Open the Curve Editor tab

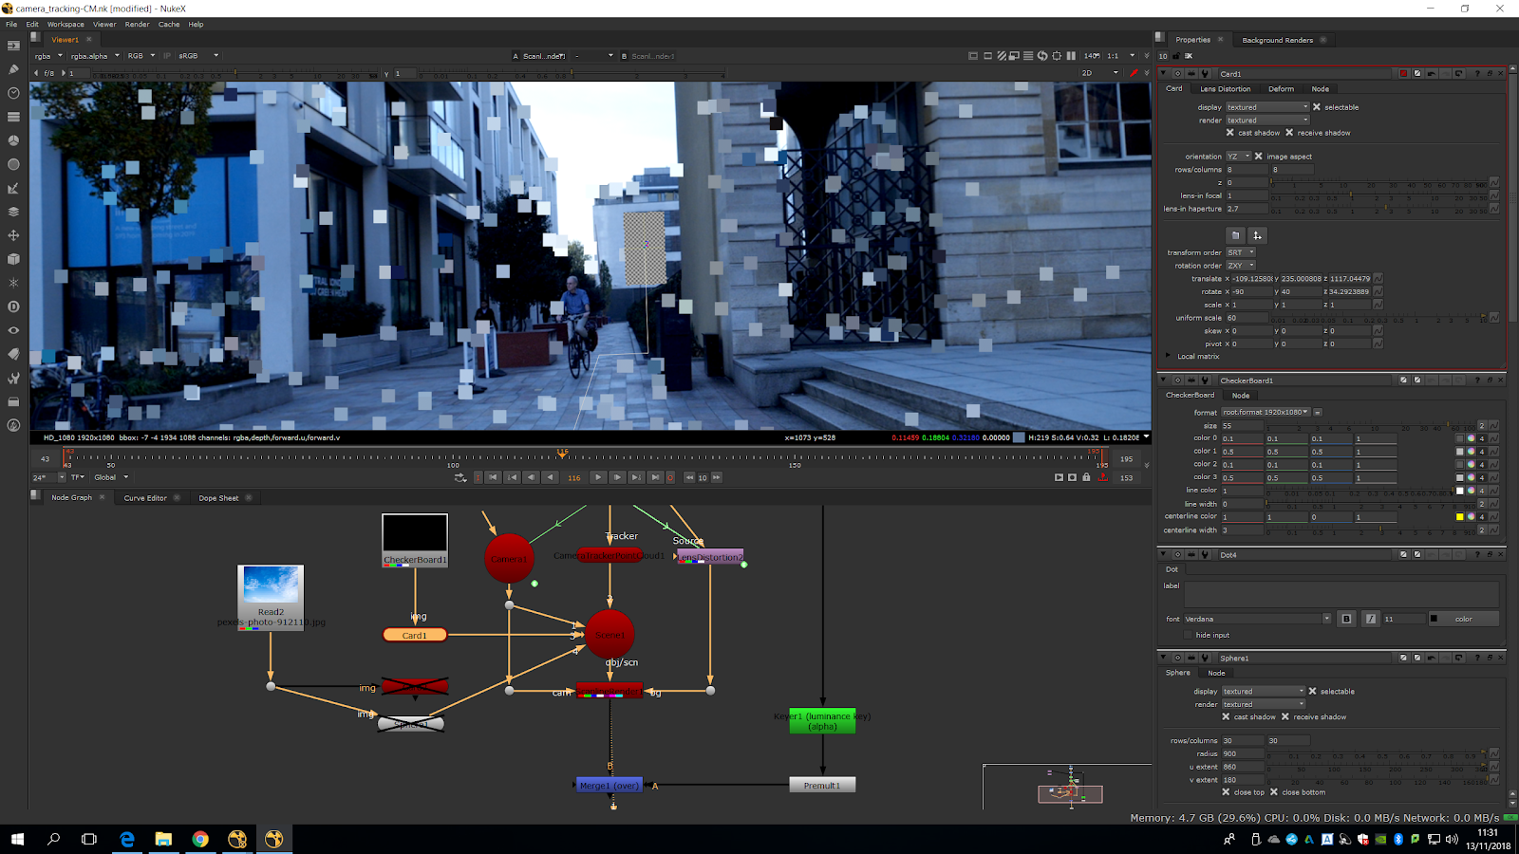click(x=145, y=498)
